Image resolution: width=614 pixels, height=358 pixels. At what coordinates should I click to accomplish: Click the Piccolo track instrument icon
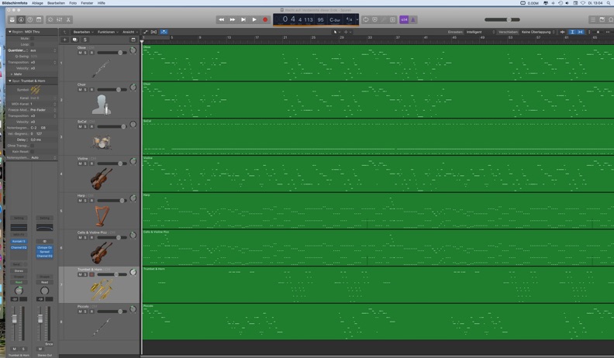(102, 327)
